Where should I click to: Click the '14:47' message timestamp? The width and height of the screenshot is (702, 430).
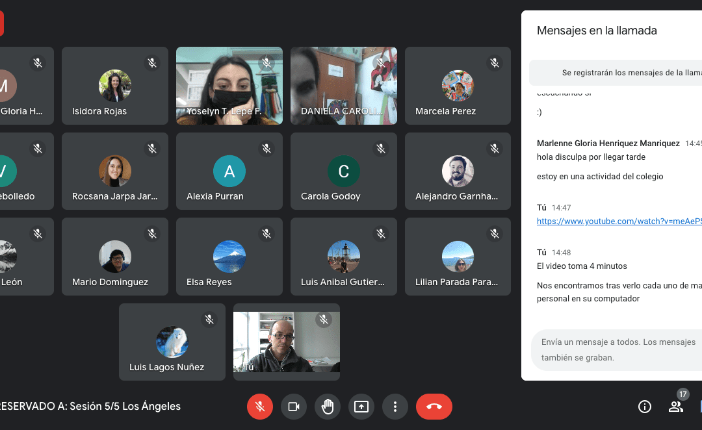click(561, 208)
